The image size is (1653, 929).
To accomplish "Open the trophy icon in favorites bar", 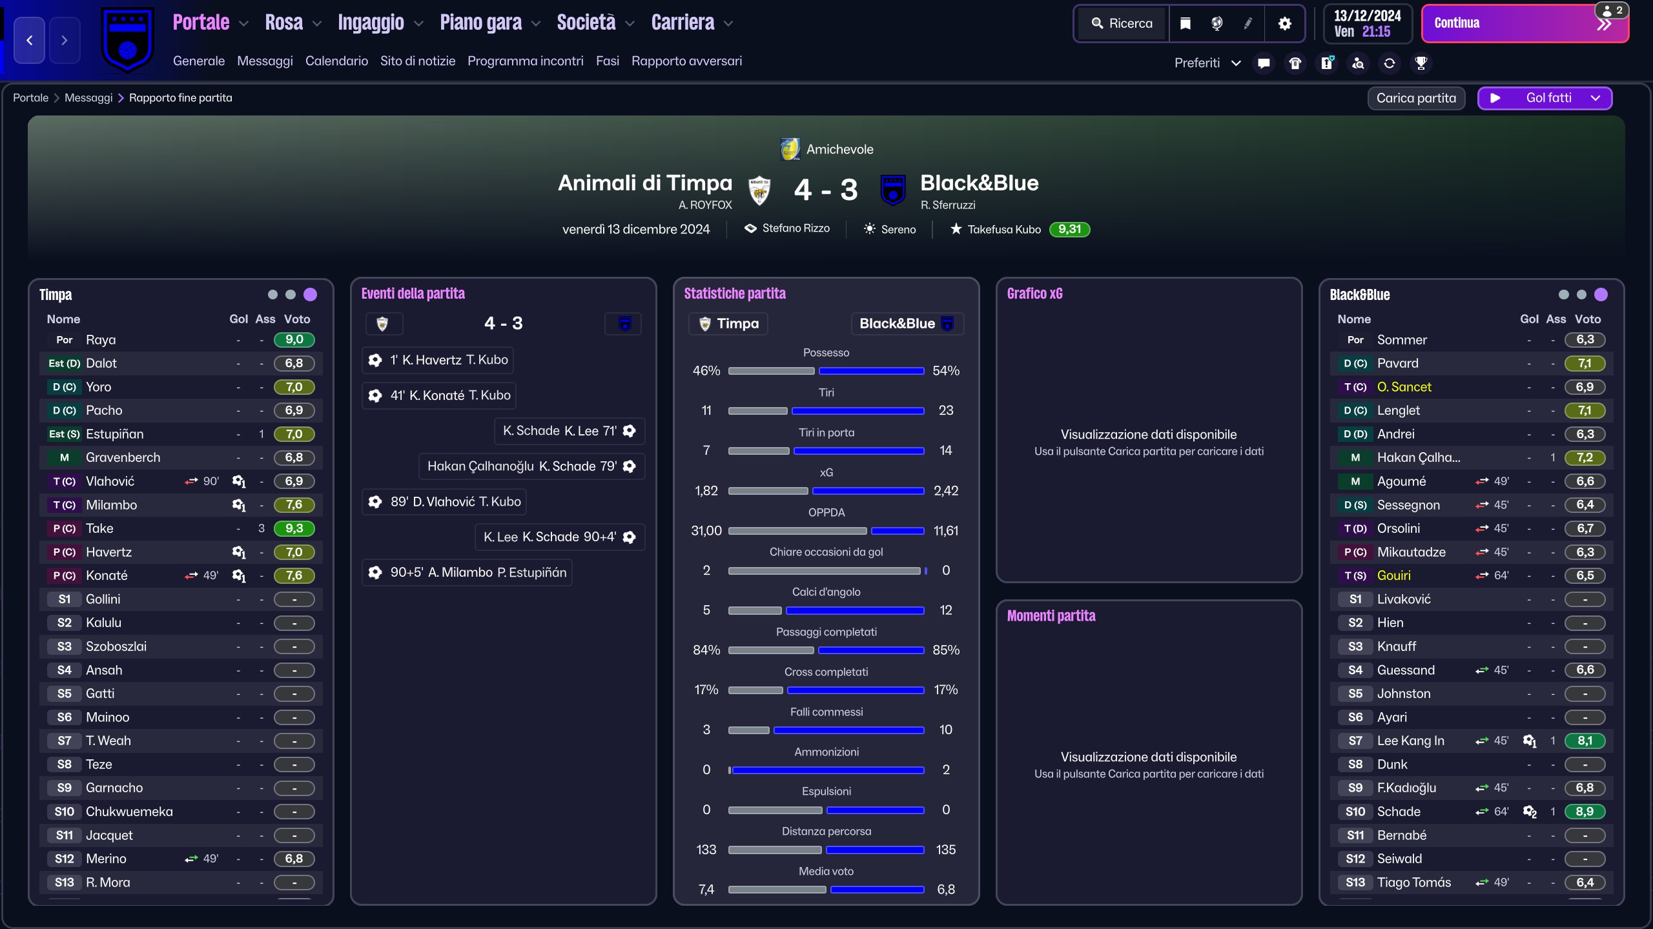I will (x=1421, y=63).
